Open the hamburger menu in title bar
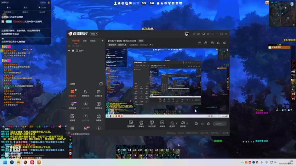This screenshot has height=166, width=296. pyautogui.click(x=212, y=34)
